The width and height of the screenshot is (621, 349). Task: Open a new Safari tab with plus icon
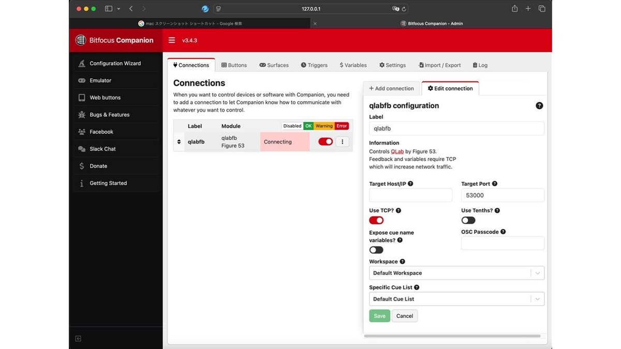tap(528, 9)
